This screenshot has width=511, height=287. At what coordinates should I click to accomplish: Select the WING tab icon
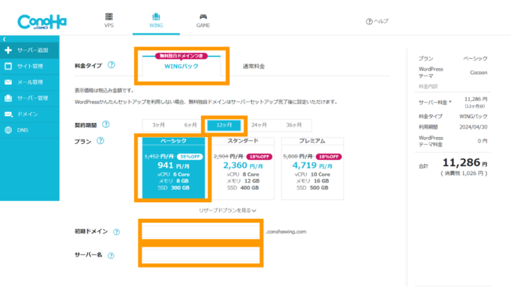click(156, 17)
